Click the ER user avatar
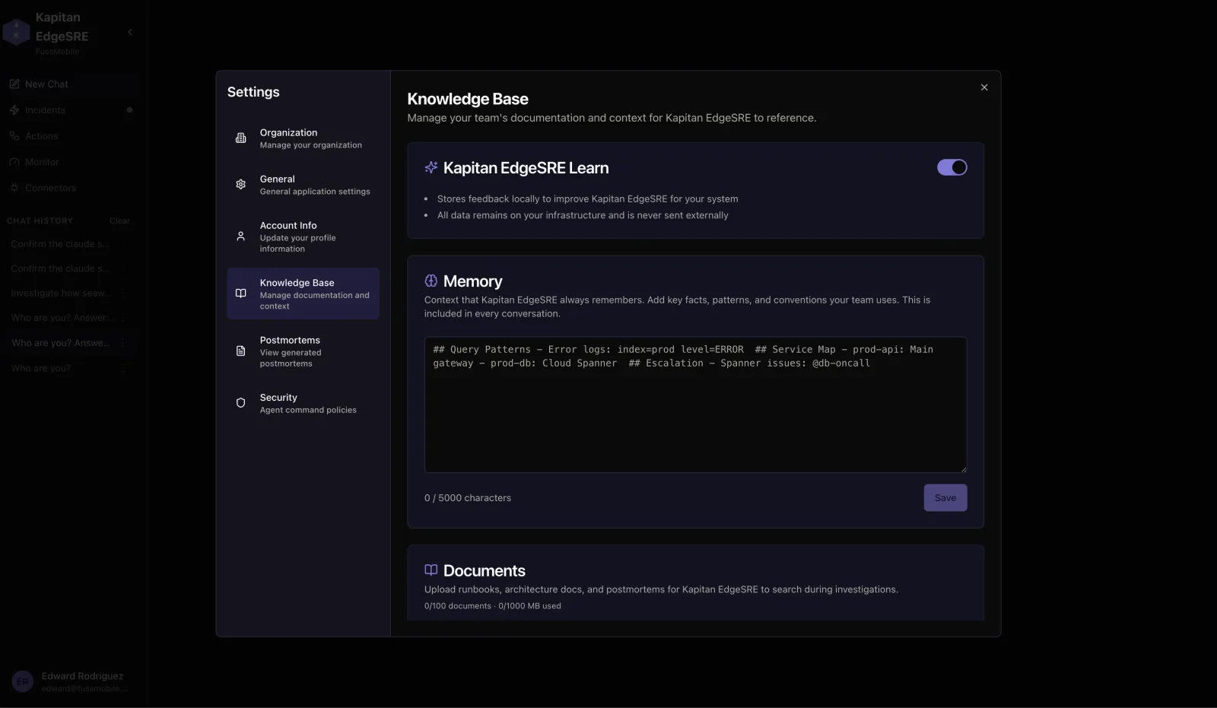1217x708 pixels. (23, 681)
